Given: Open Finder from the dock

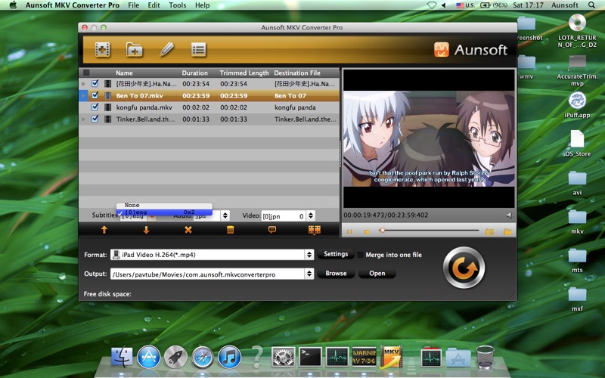Looking at the screenshot, I should tap(122, 357).
